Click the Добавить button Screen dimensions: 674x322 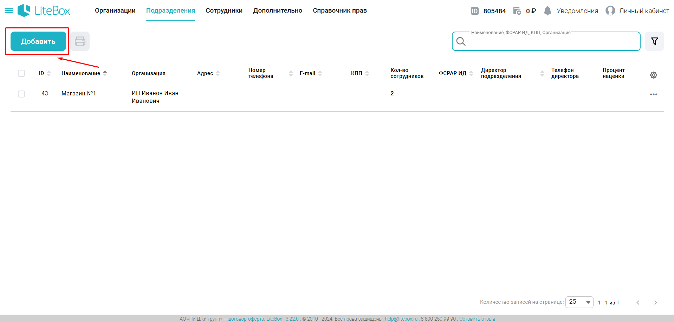38,41
